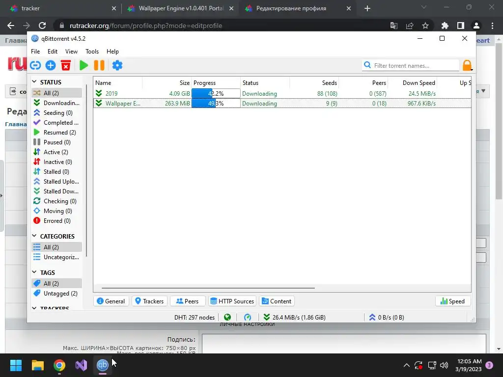
Task: Collapse the STATUS section chevron
Action: click(x=34, y=82)
